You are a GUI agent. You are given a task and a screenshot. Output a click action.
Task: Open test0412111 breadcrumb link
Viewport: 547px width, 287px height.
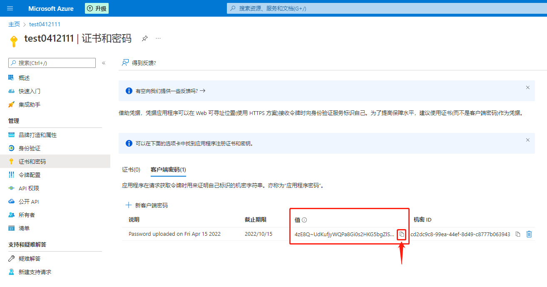(x=45, y=24)
